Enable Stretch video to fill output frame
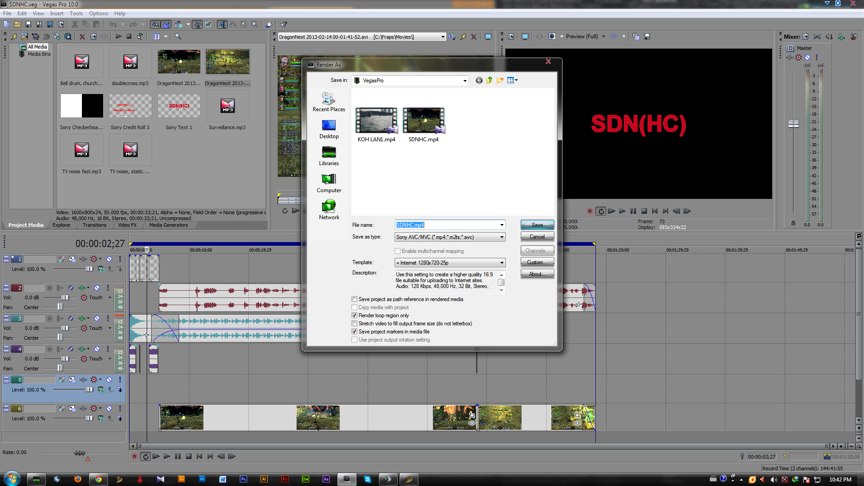864x486 pixels. (x=355, y=324)
